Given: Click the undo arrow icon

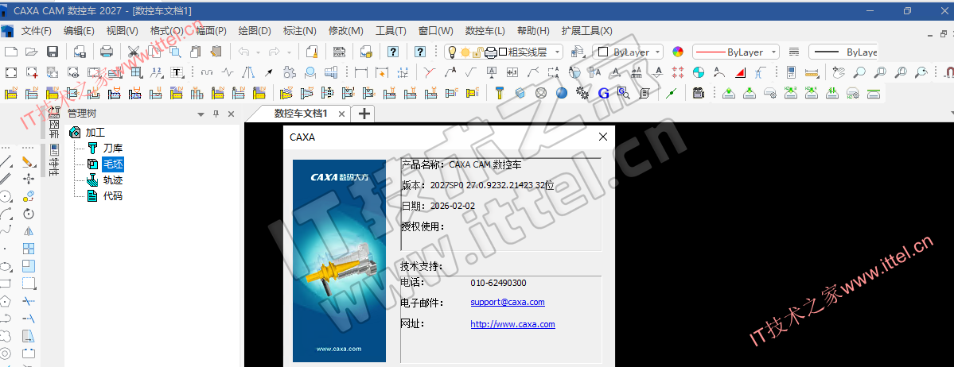Looking at the screenshot, I should pos(244,52).
